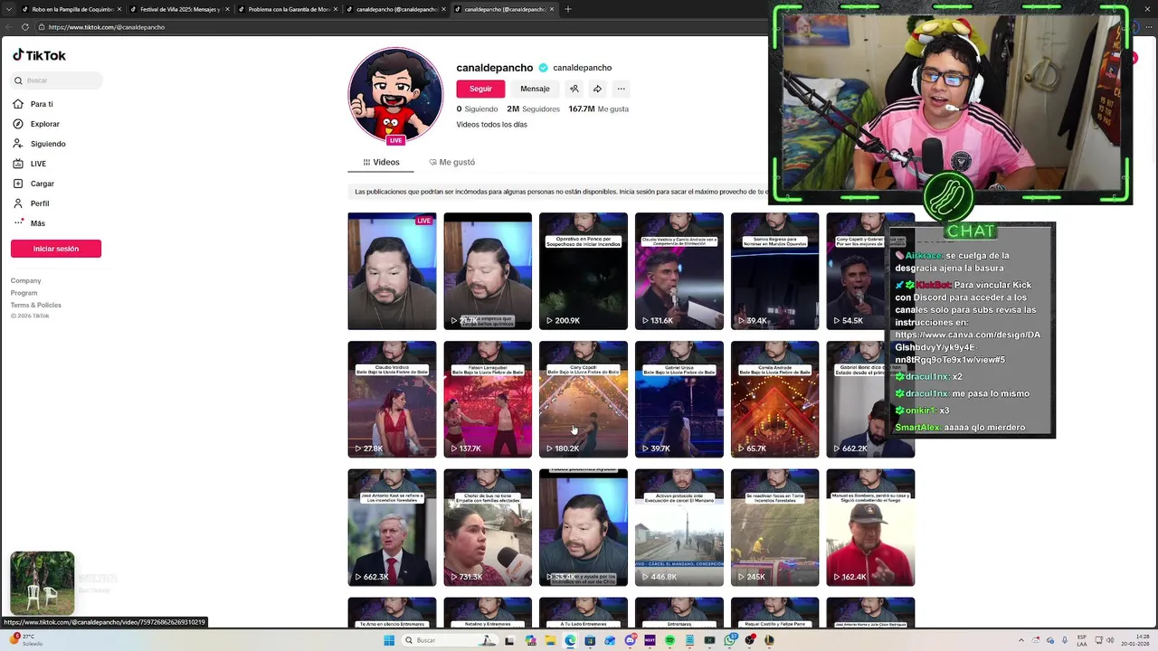
Task: Open Spotify from the taskbar
Action: click(669, 640)
